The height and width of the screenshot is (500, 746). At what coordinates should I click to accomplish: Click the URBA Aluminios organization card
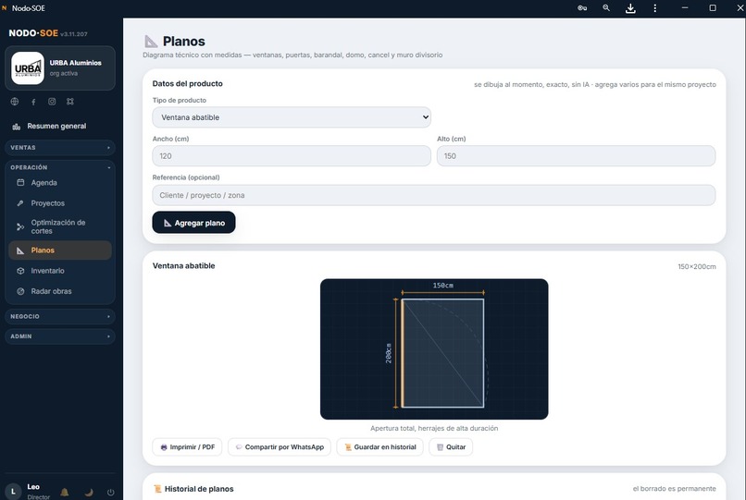pos(60,68)
